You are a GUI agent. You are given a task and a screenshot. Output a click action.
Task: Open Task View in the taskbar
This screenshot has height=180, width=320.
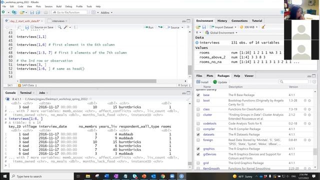tap(78, 176)
